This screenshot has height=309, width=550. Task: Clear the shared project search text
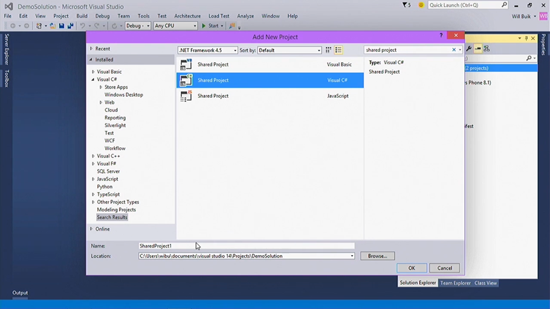(454, 49)
